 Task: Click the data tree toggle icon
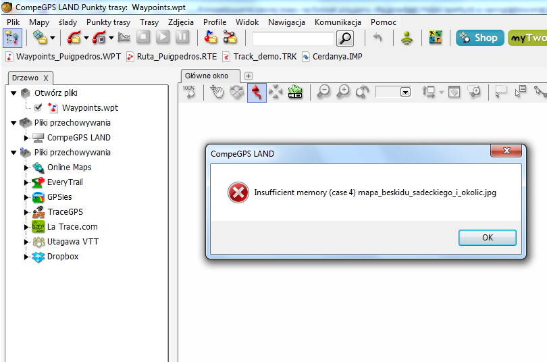(x=12, y=38)
